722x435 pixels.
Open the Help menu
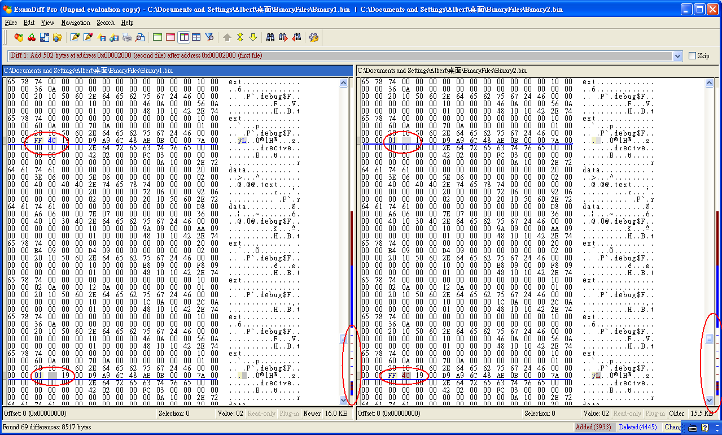coord(128,23)
